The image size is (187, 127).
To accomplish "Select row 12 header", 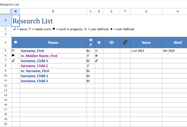I will click(x=6, y=86).
